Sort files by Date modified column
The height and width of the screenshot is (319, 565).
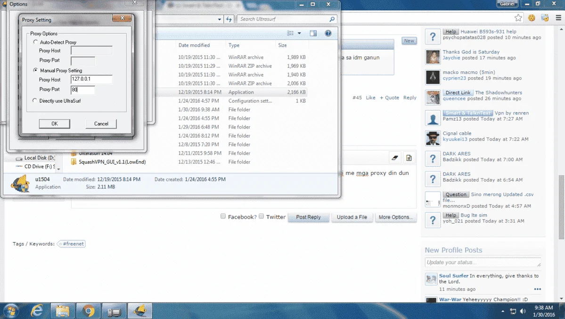click(x=194, y=45)
